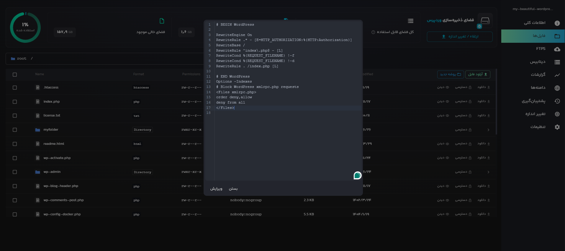Viewport: 565px width, 251px height.
Task: Open تنظیمات gear icon
Action: click(x=557, y=127)
